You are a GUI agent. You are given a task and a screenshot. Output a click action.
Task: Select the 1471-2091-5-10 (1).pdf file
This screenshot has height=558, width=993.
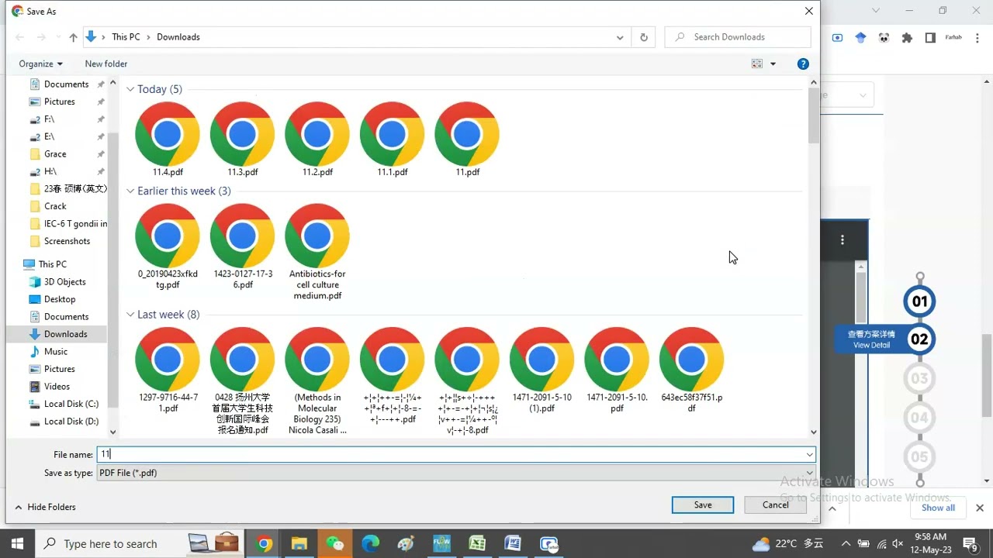[541, 370]
